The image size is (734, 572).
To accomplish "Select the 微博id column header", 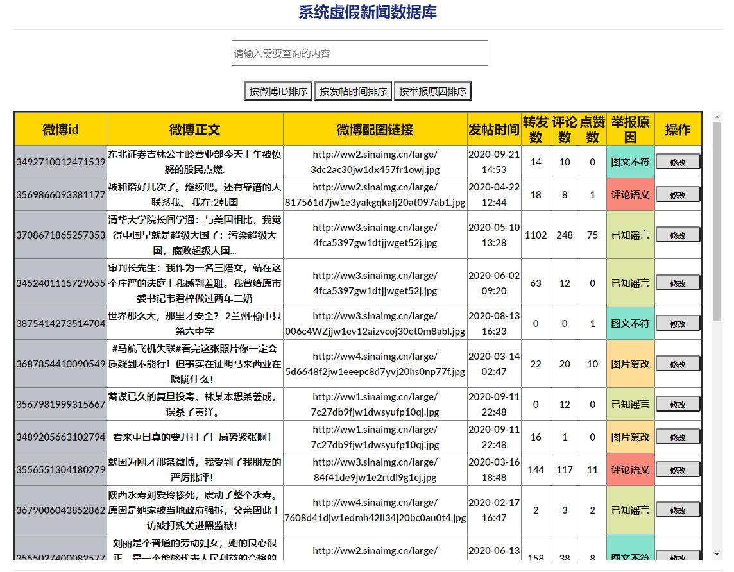I will click(x=61, y=130).
